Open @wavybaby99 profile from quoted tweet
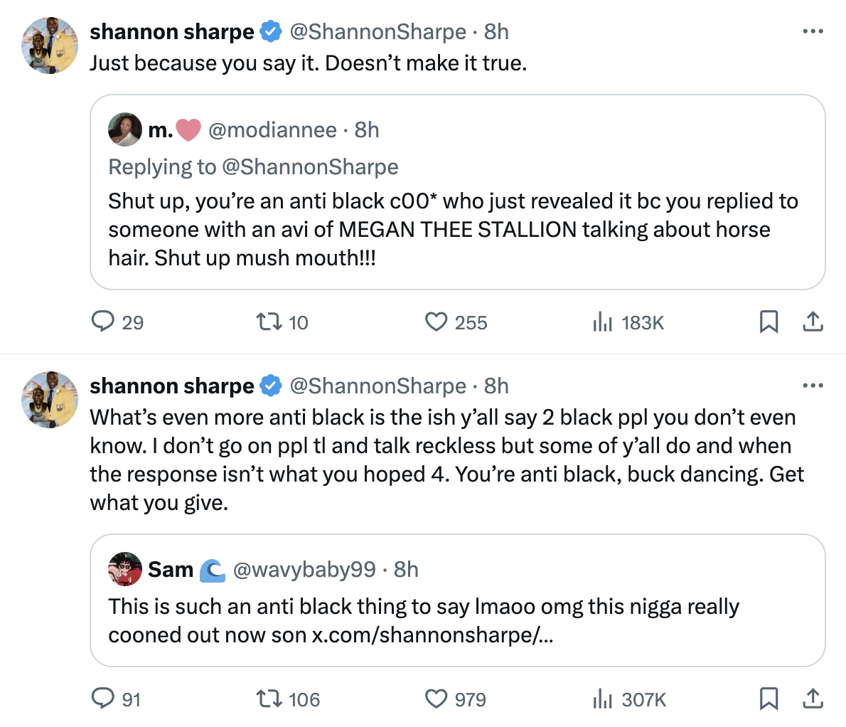The height and width of the screenshot is (727, 846). tap(304, 569)
